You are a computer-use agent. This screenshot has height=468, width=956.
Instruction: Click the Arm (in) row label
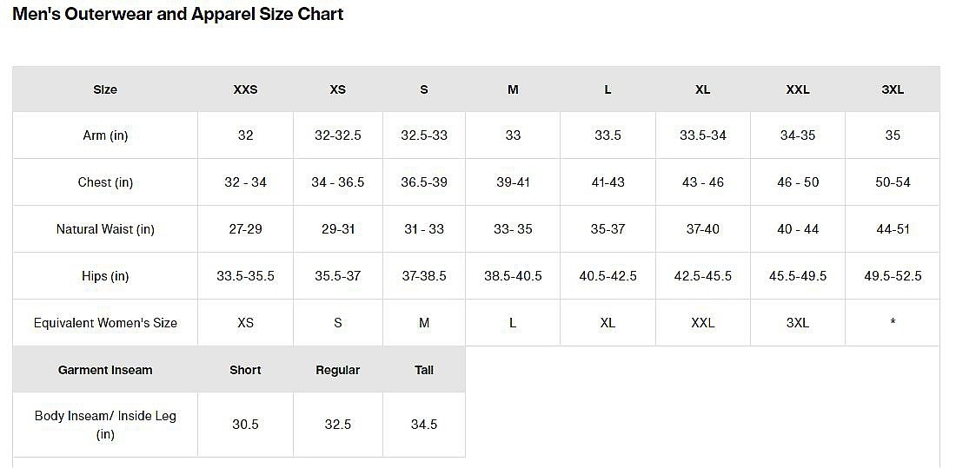click(x=105, y=135)
